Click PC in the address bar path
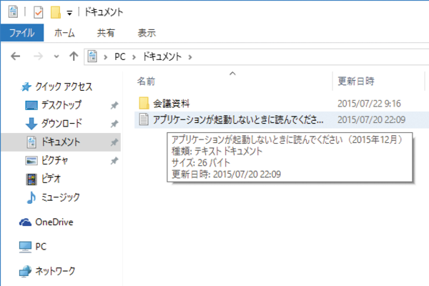The image size is (429, 286). (120, 56)
